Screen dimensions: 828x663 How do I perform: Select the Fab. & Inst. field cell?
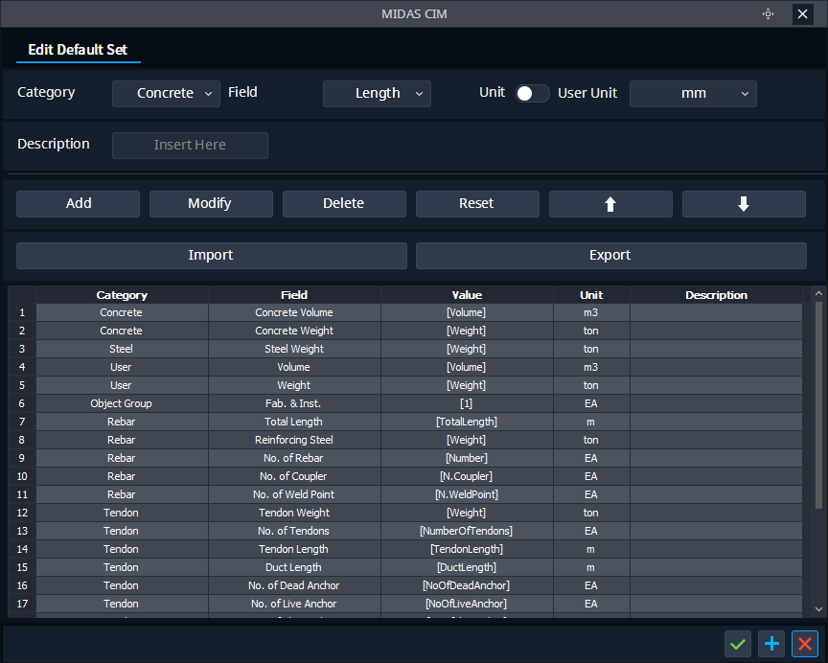pyautogui.click(x=294, y=403)
